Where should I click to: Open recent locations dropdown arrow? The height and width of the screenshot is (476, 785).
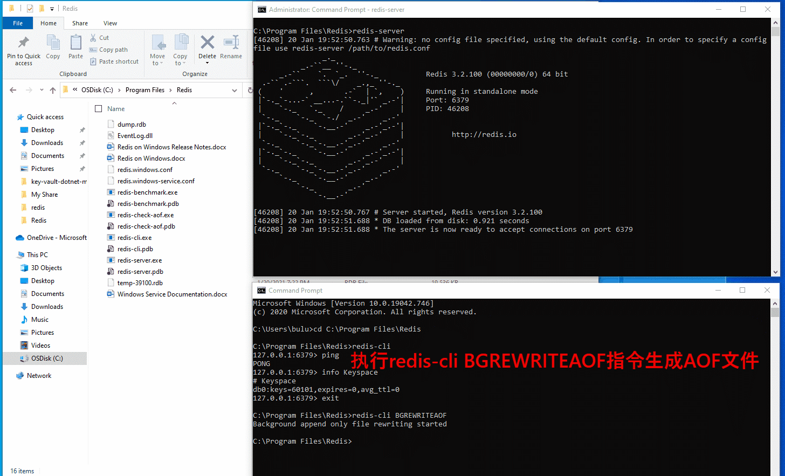[x=42, y=91]
